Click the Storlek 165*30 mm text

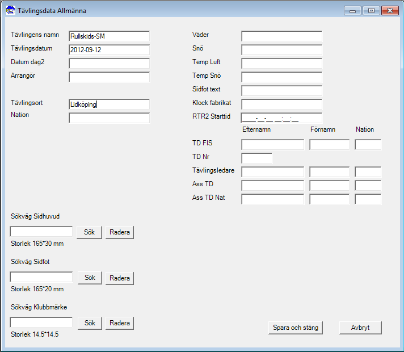point(37,244)
